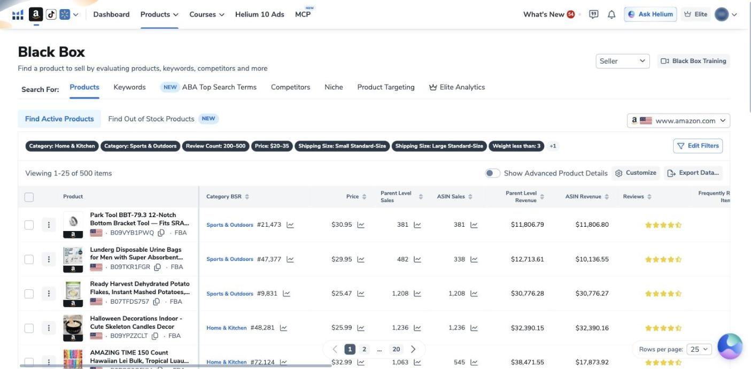Go to results page 20
The width and height of the screenshot is (751, 369).
pyautogui.click(x=396, y=349)
